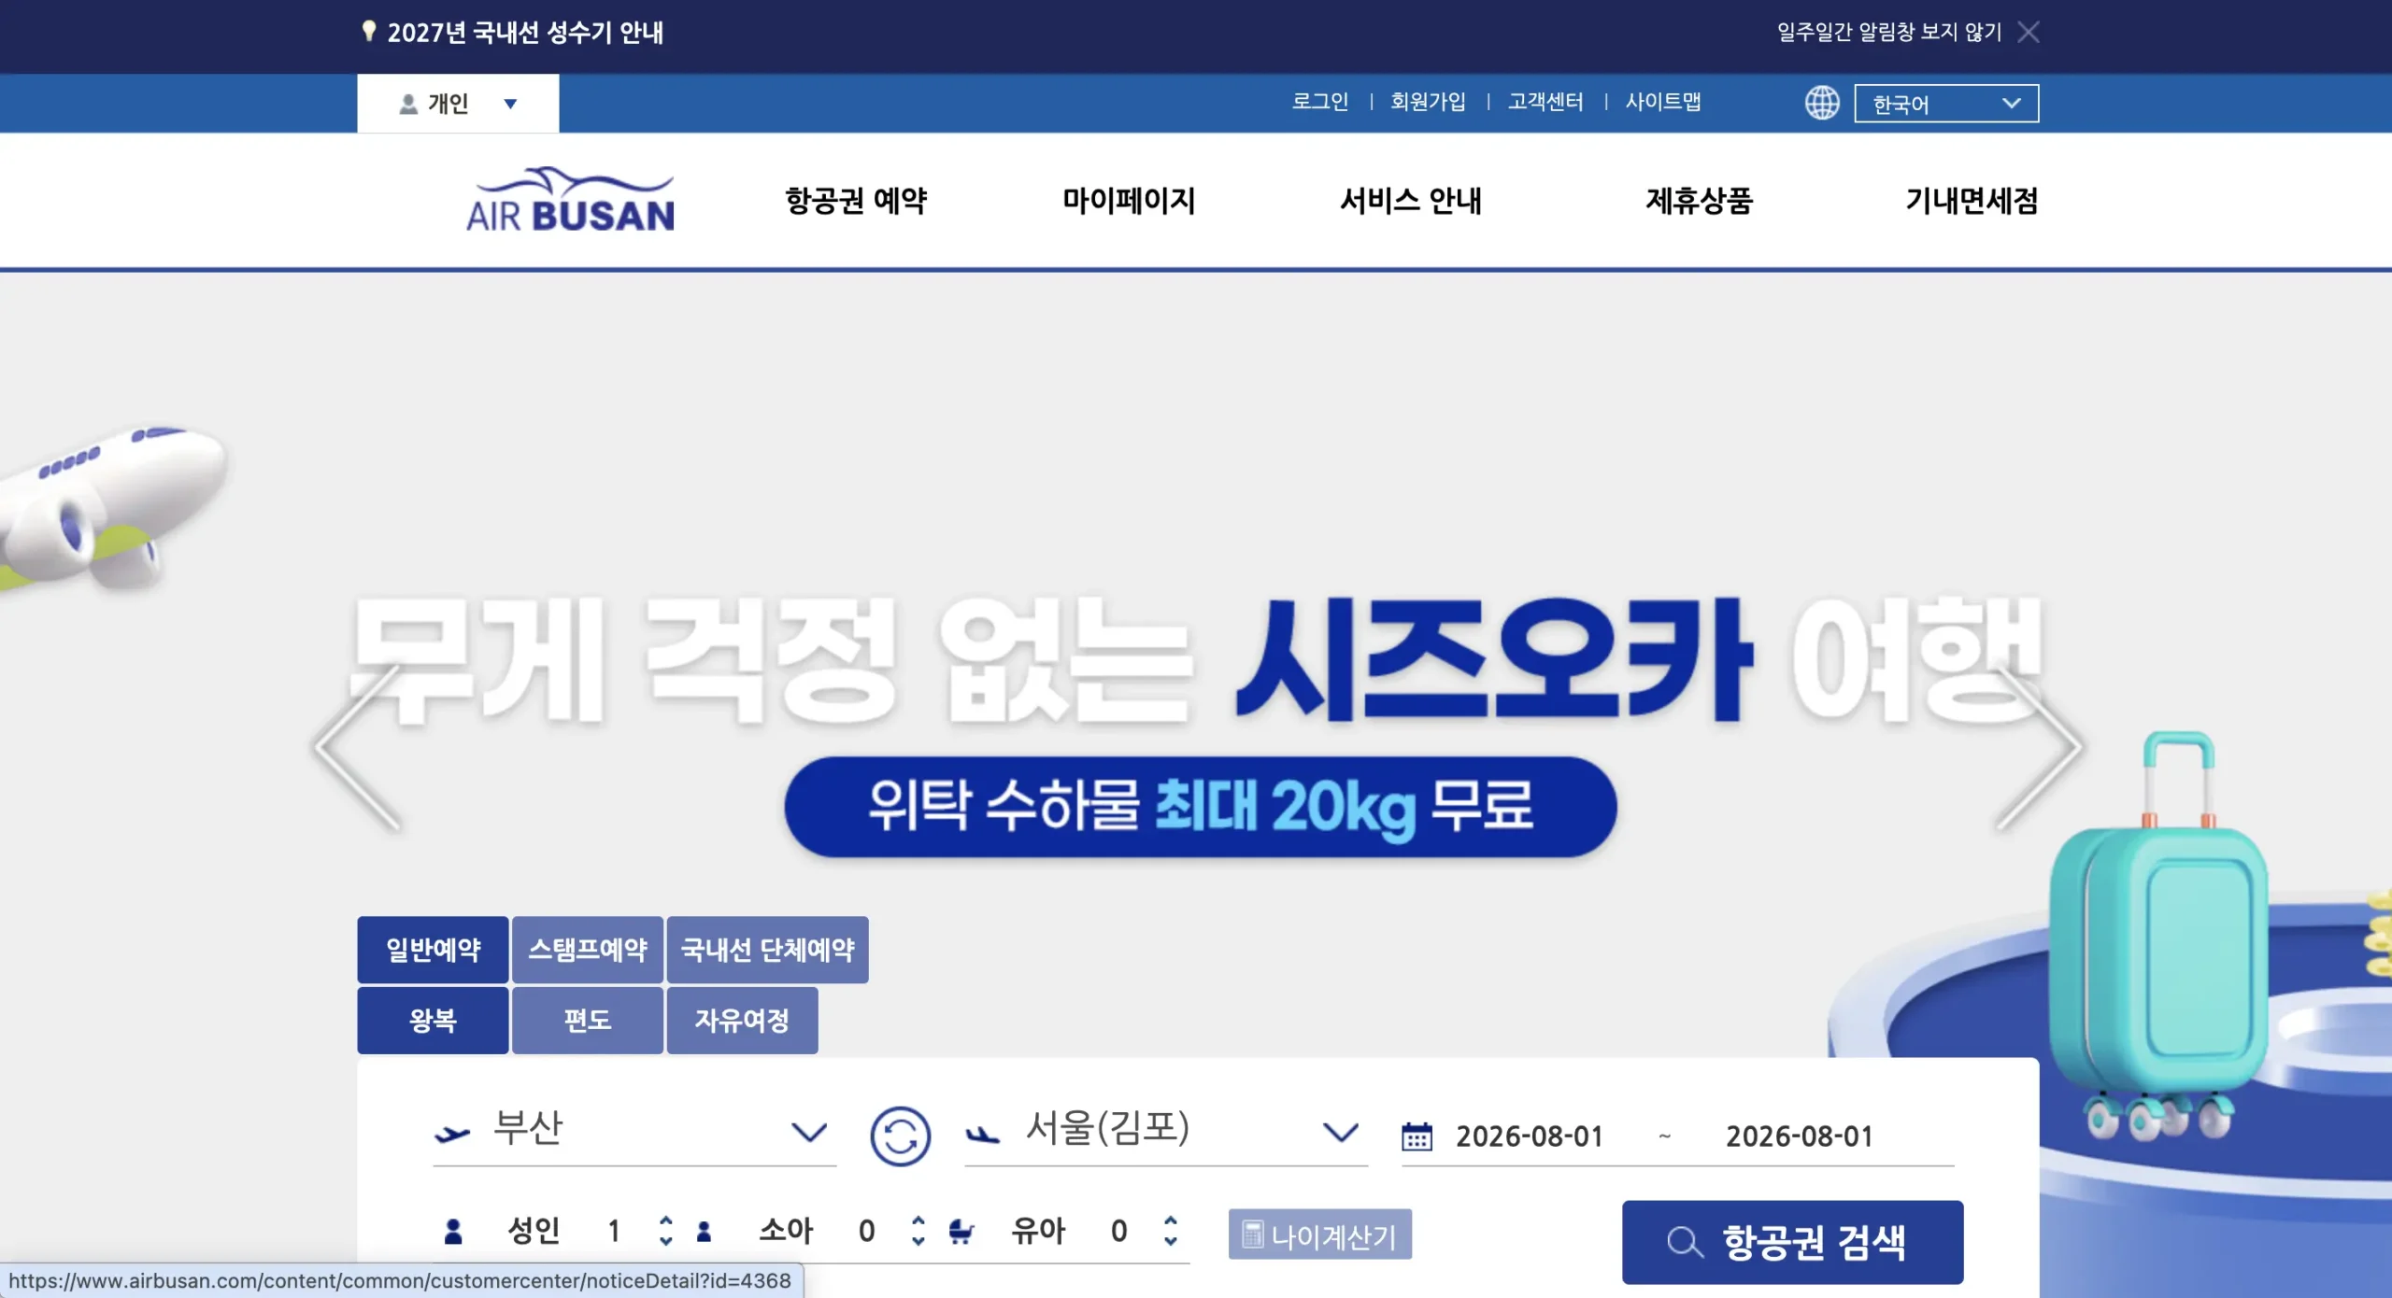This screenshot has width=2392, height=1298.
Task: Click 일주일간 알림창 보지 않기
Action: [1889, 33]
